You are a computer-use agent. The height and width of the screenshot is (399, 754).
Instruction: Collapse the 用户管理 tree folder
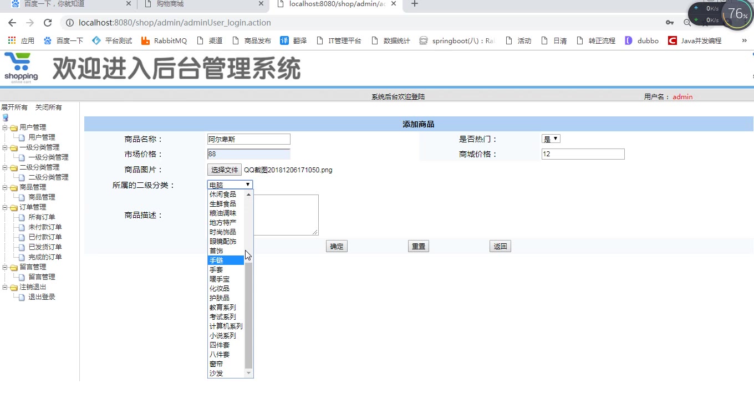coord(5,127)
